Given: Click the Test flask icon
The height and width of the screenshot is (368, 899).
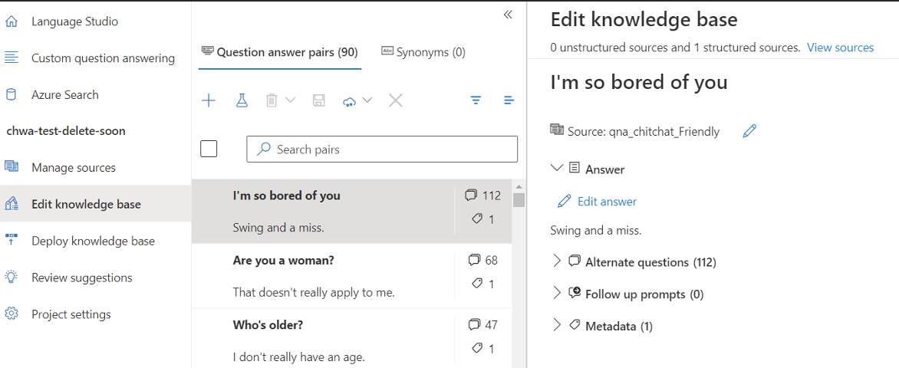Looking at the screenshot, I should (x=242, y=100).
